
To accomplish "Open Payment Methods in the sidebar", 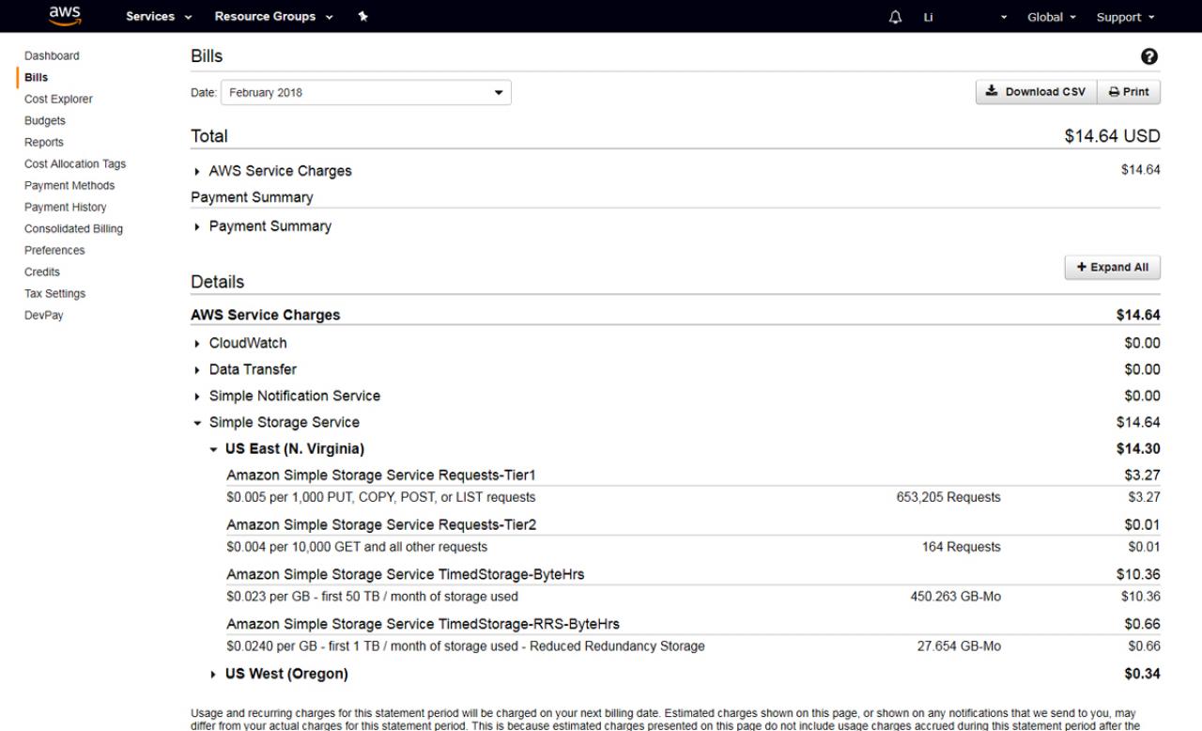I will 69,185.
